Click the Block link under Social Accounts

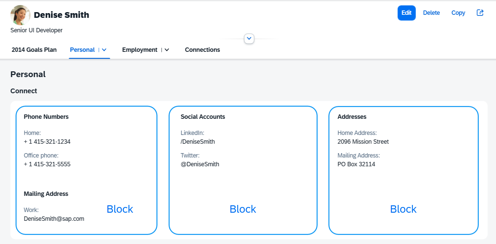tap(243, 209)
